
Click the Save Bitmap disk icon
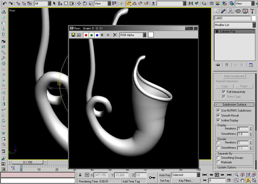click(73, 35)
